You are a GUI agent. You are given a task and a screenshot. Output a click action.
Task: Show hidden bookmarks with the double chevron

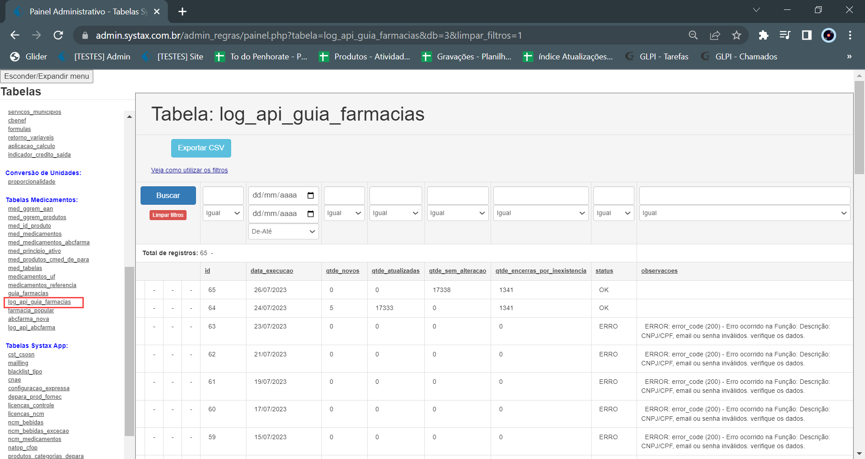pos(849,57)
